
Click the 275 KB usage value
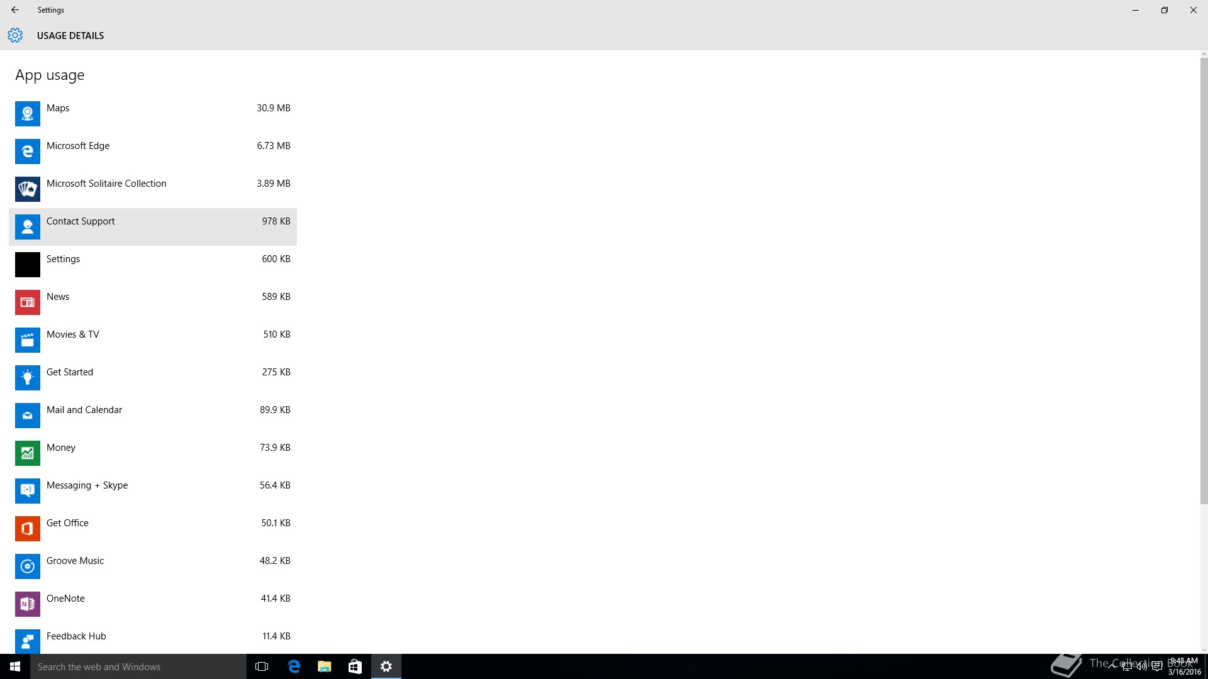pos(276,372)
